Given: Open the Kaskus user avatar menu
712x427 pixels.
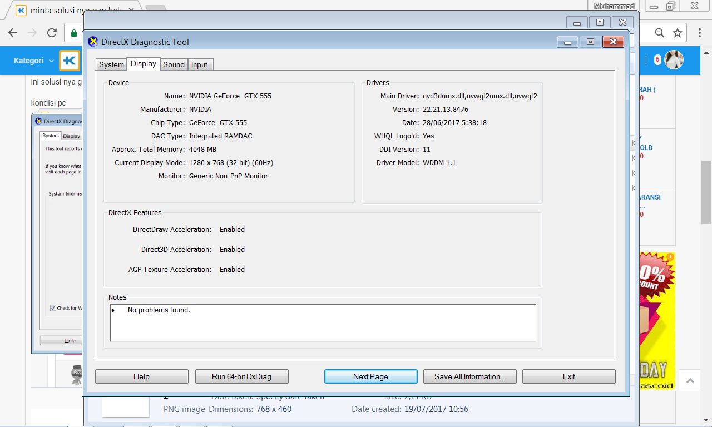Looking at the screenshot, I should click(x=674, y=59).
